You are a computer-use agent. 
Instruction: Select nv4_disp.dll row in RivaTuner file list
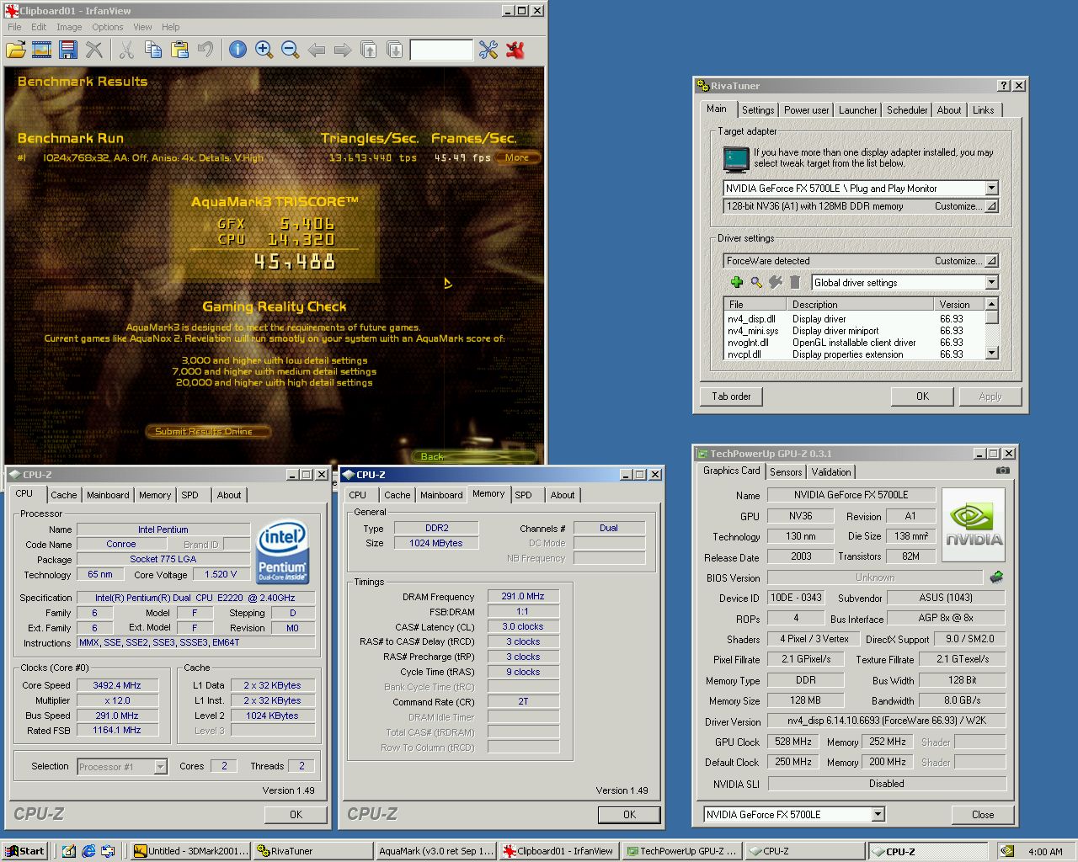[853, 319]
